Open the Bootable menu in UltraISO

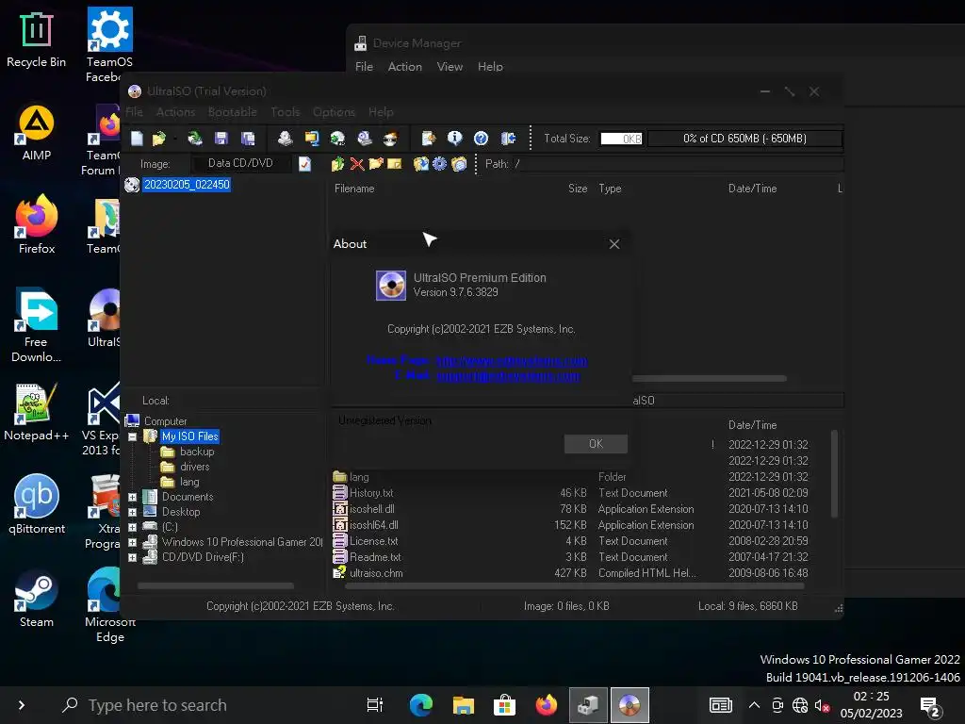233,112
